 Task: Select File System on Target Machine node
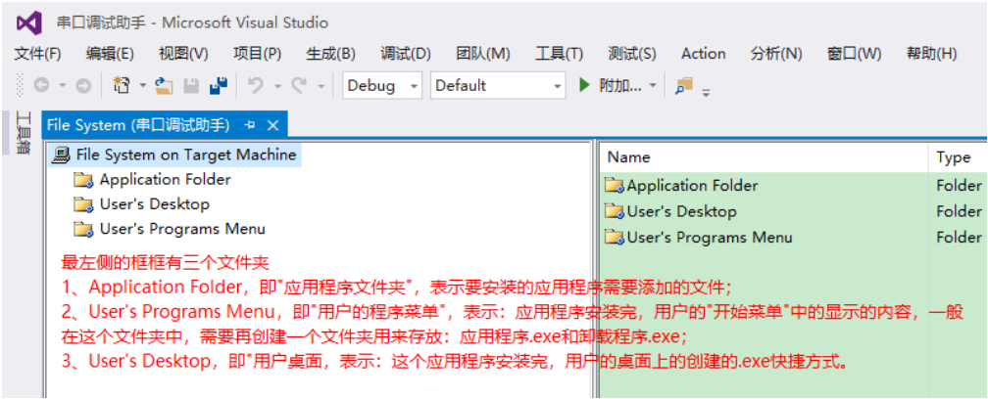[186, 154]
